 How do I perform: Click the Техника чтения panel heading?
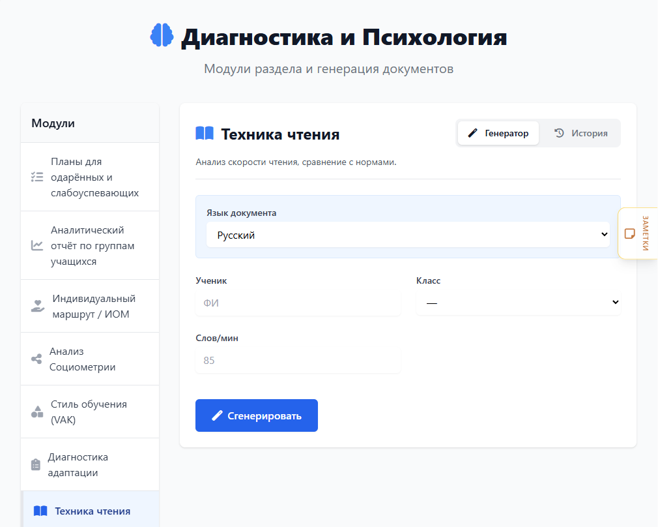pyautogui.click(x=280, y=134)
